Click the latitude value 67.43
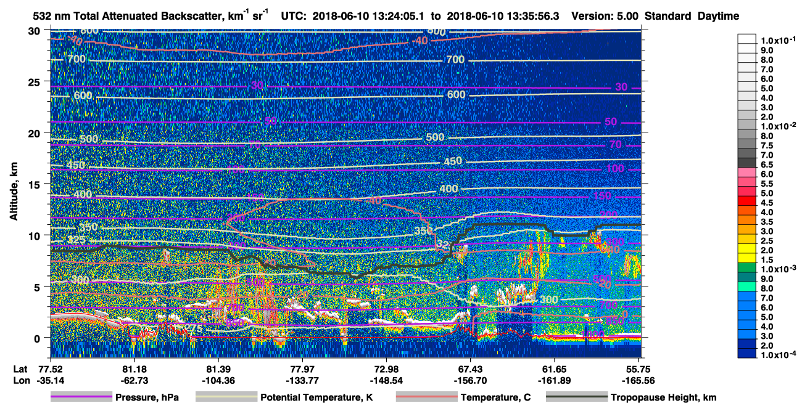The height and width of the screenshot is (411, 802). (x=471, y=368)
